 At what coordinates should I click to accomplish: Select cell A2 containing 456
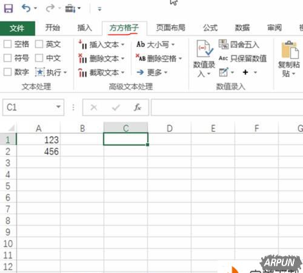tap(38, 151)
